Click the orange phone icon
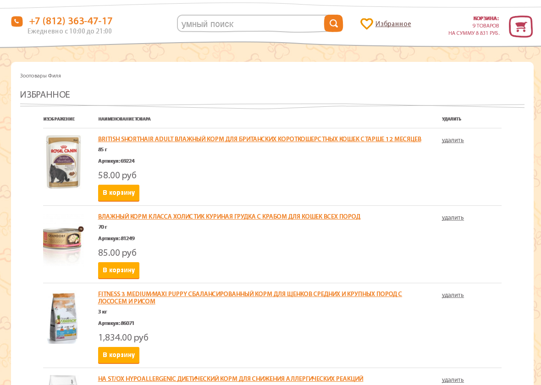The height and width of the screenshot is (385, 541). pyautogui.click(x=17, y=22)
